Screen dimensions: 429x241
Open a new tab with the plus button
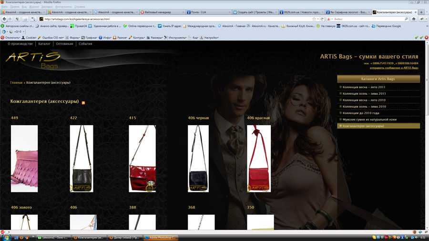coord(421,12)
